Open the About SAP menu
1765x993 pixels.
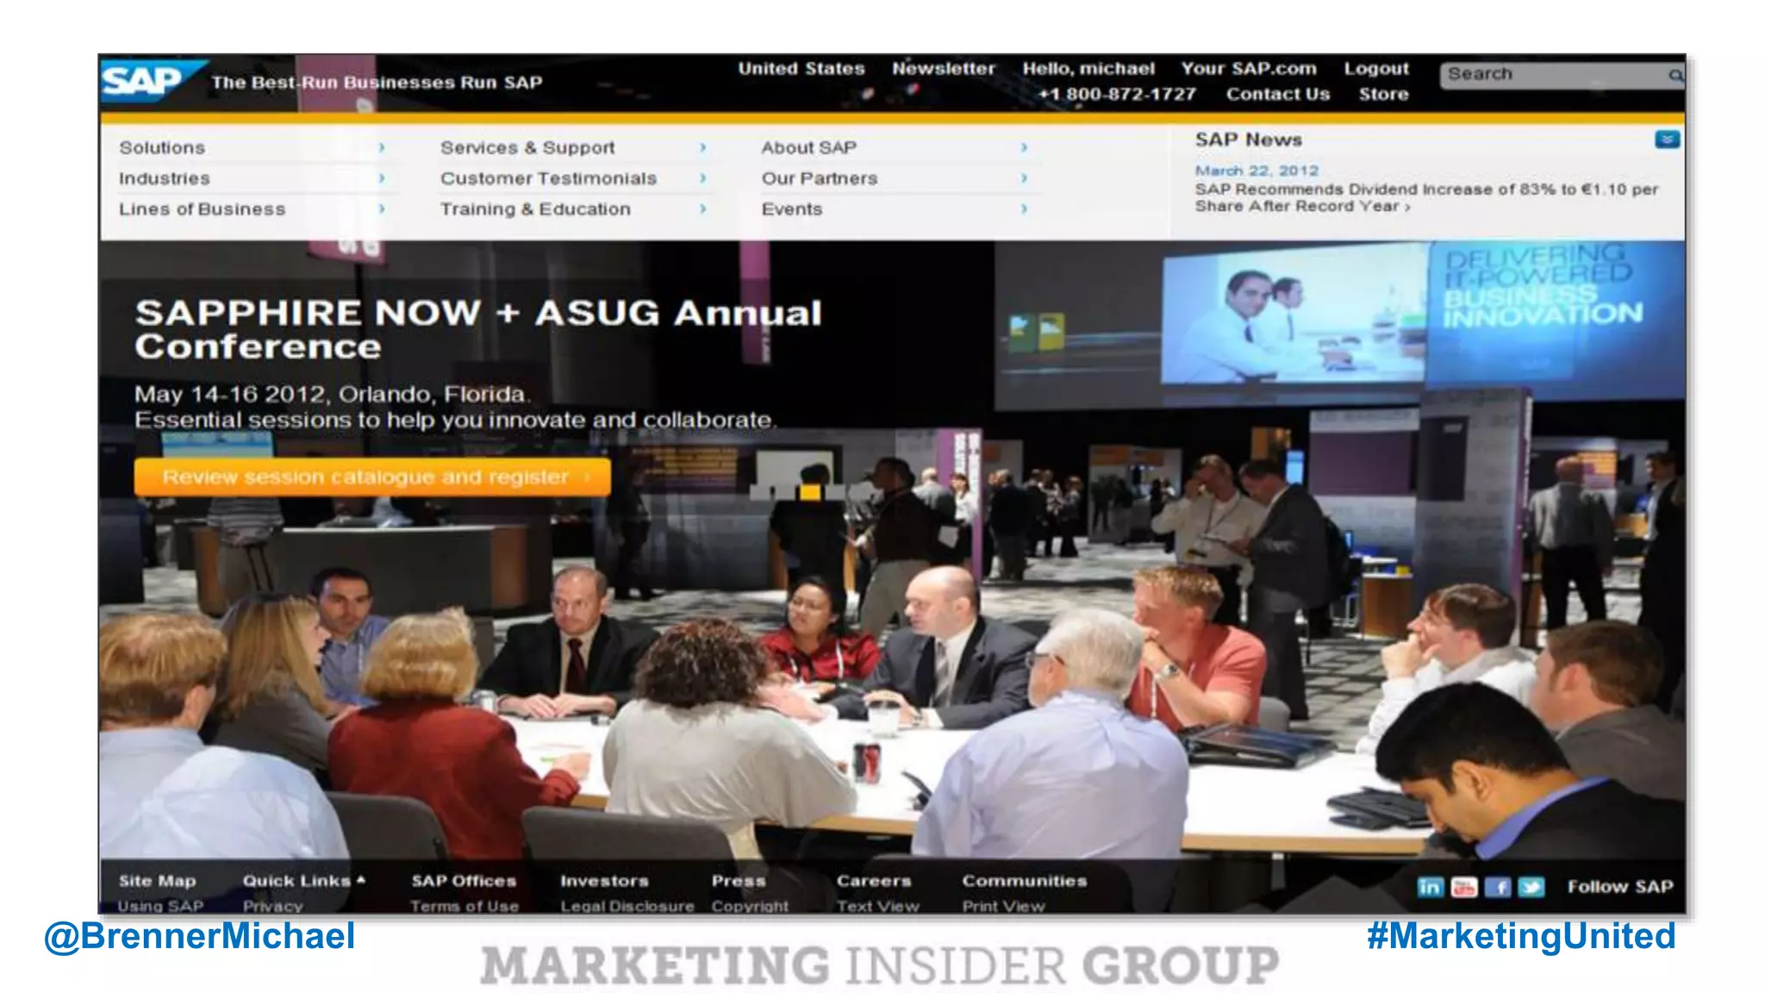click(808, 148)
